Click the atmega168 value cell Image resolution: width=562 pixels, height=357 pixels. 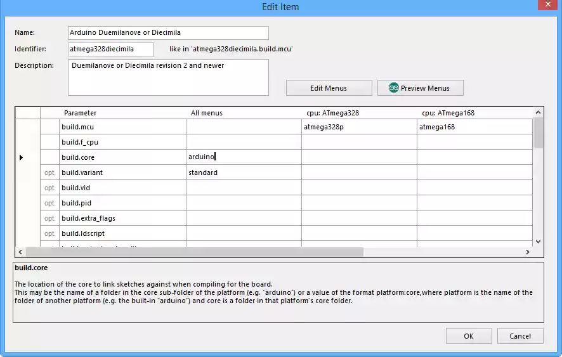point(474,127)
